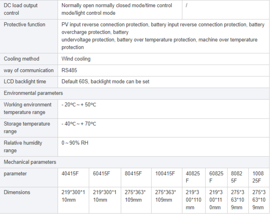Screen dimensions: 270x214
Task: Click the "Mechanical parameters" section header
Action: (30, 162)
